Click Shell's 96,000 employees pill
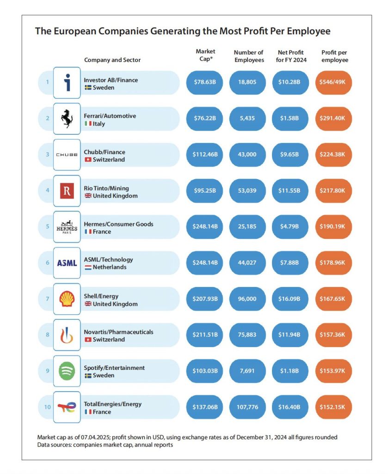This screenshot has width=388, height=474. [x=248, y=299]
